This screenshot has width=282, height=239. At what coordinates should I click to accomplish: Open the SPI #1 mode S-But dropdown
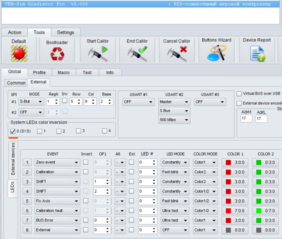tap(31, 102)
